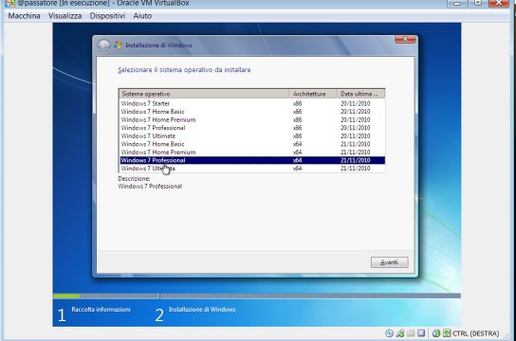516x341 pixels.
Task: Open the Macchina menu
Action: coord(24,16)
